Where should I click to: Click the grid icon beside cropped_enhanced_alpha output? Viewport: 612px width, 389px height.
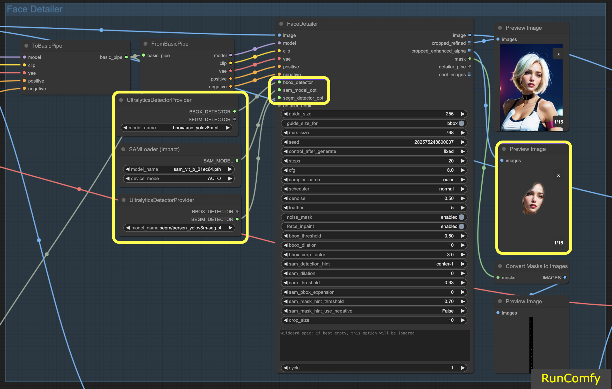tap(470, 51)
